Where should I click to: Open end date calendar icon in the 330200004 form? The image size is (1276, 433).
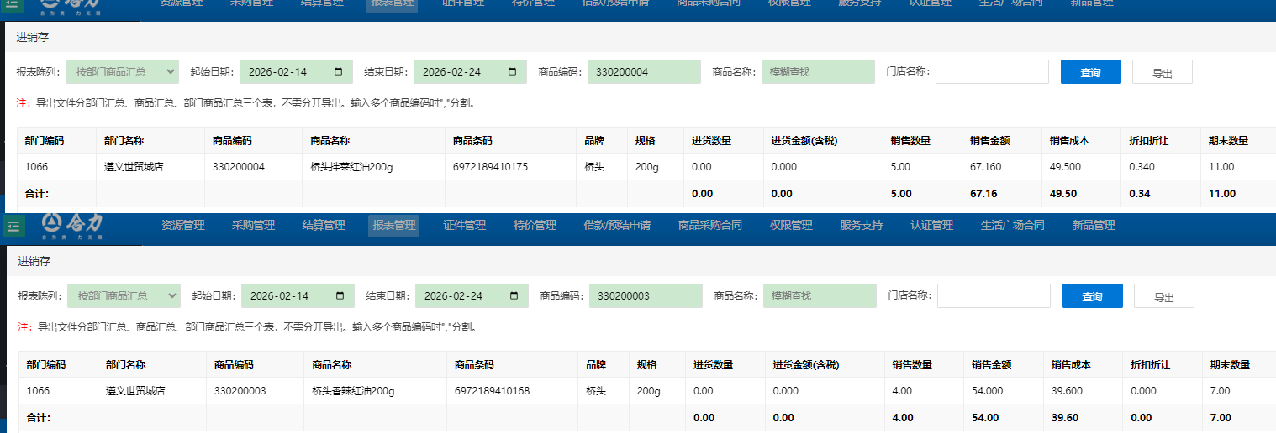513,72
